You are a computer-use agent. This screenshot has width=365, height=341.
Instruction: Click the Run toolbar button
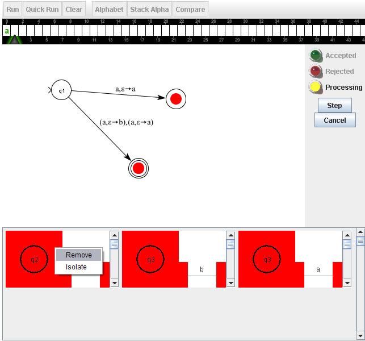[x=12, y=10]
